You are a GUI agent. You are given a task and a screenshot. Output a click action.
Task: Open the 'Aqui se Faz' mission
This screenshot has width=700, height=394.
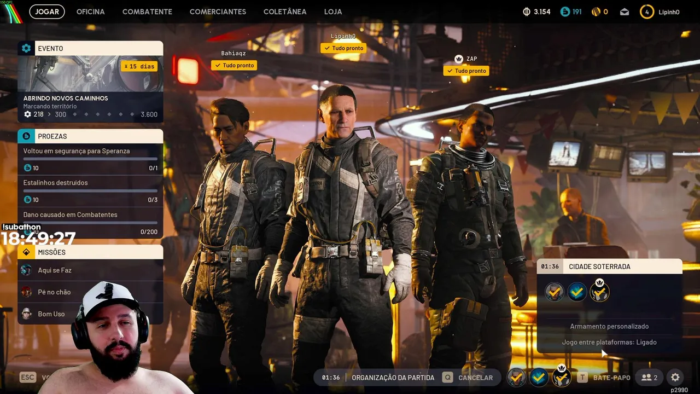(x=90, y=270)
